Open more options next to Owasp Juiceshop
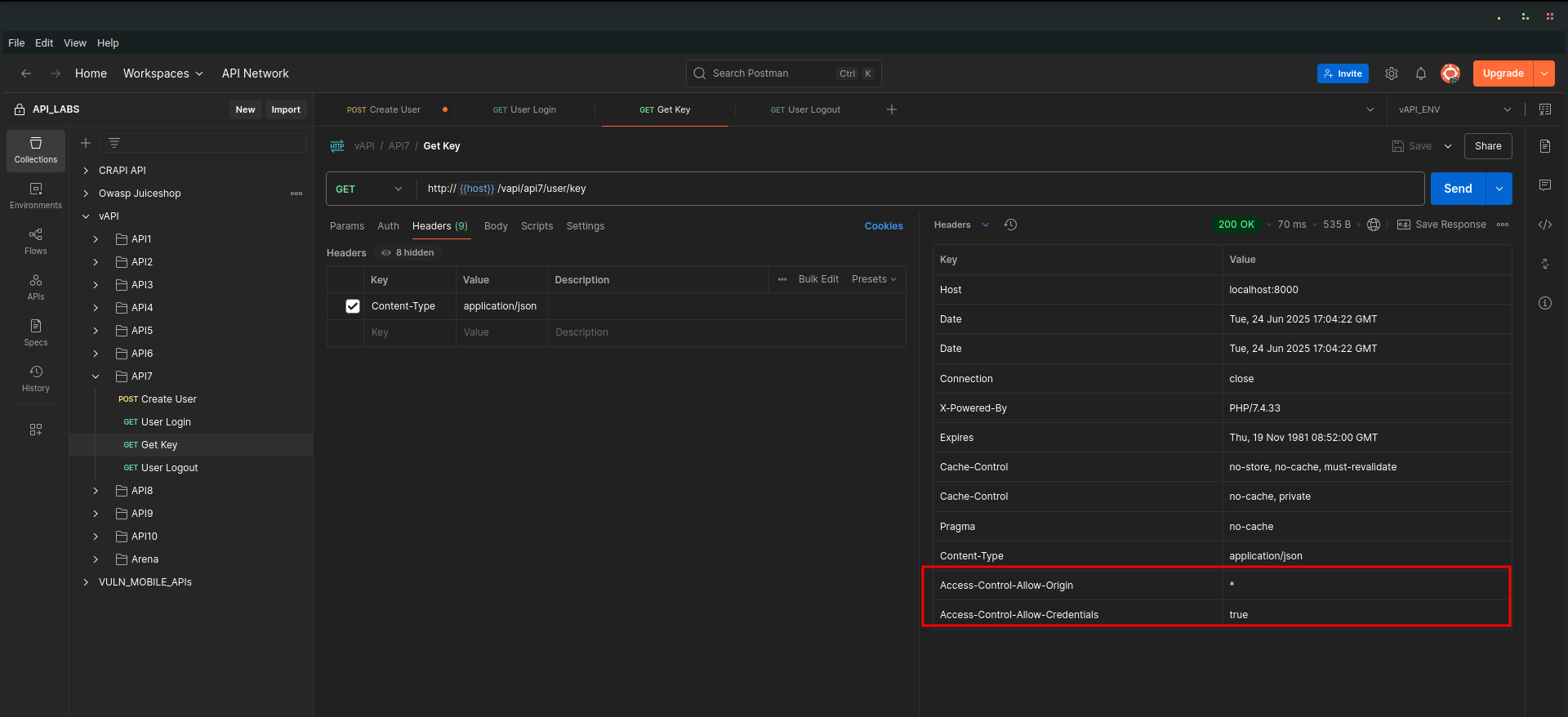Image resolution: width=1568 pixels, height=717 pixels. (296, 194)
